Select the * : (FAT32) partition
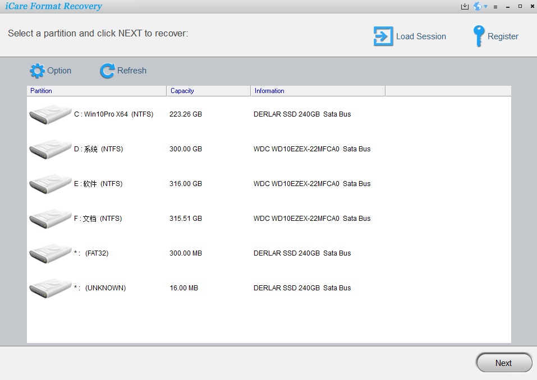537x380 pixels. click(x=91, y=253)
